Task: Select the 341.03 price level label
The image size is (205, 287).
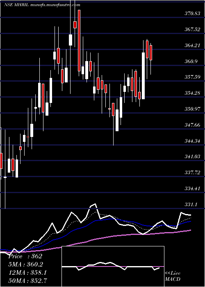Action: coord(192,157)
